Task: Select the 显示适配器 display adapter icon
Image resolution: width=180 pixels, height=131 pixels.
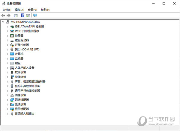Action: 12,109
